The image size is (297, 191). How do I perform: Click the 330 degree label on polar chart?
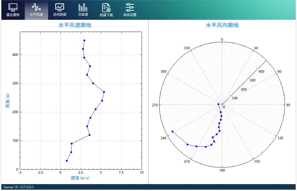[x=187, y=48]
